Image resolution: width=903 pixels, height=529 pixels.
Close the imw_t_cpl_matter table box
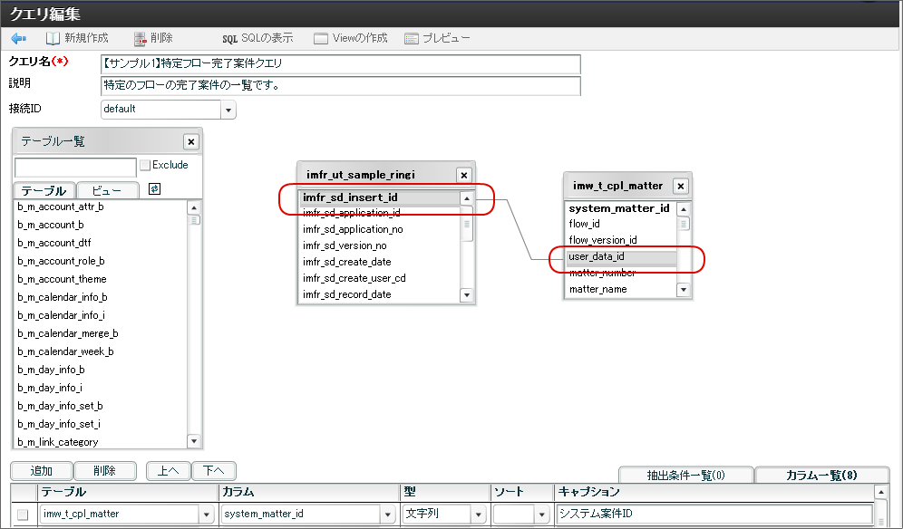coord(680,186)
